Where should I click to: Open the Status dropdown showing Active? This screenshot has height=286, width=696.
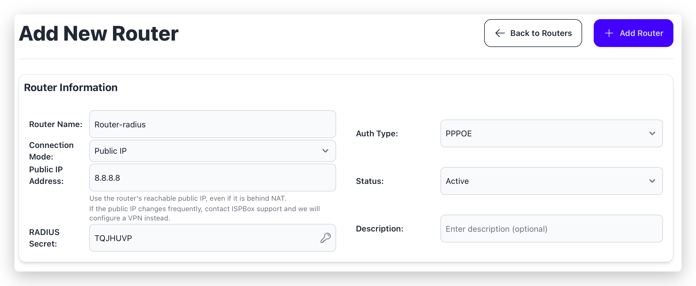(x=551, y=181)
